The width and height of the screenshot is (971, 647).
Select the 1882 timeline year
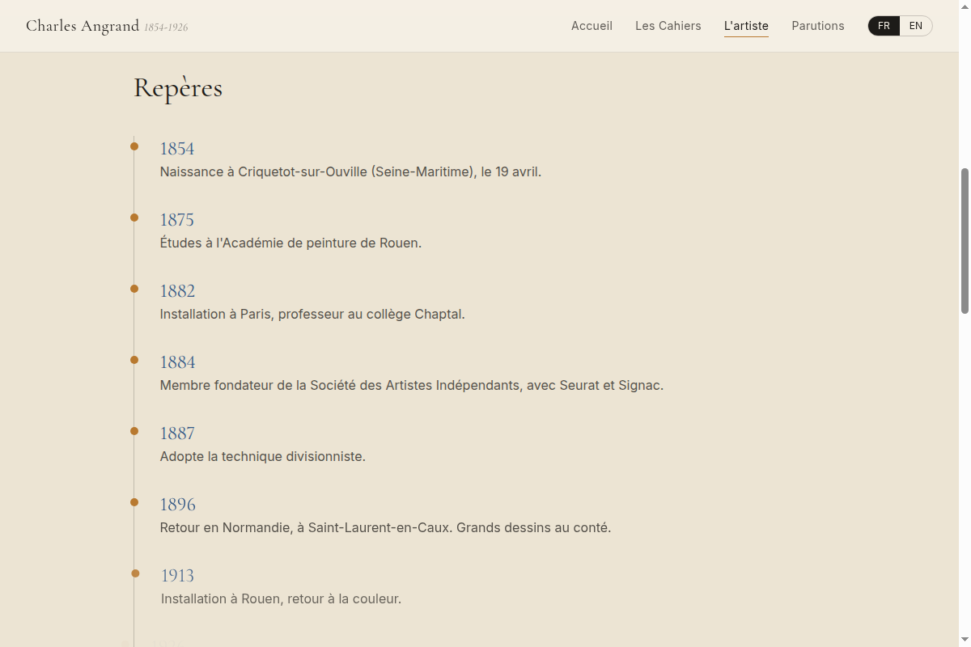177,291
